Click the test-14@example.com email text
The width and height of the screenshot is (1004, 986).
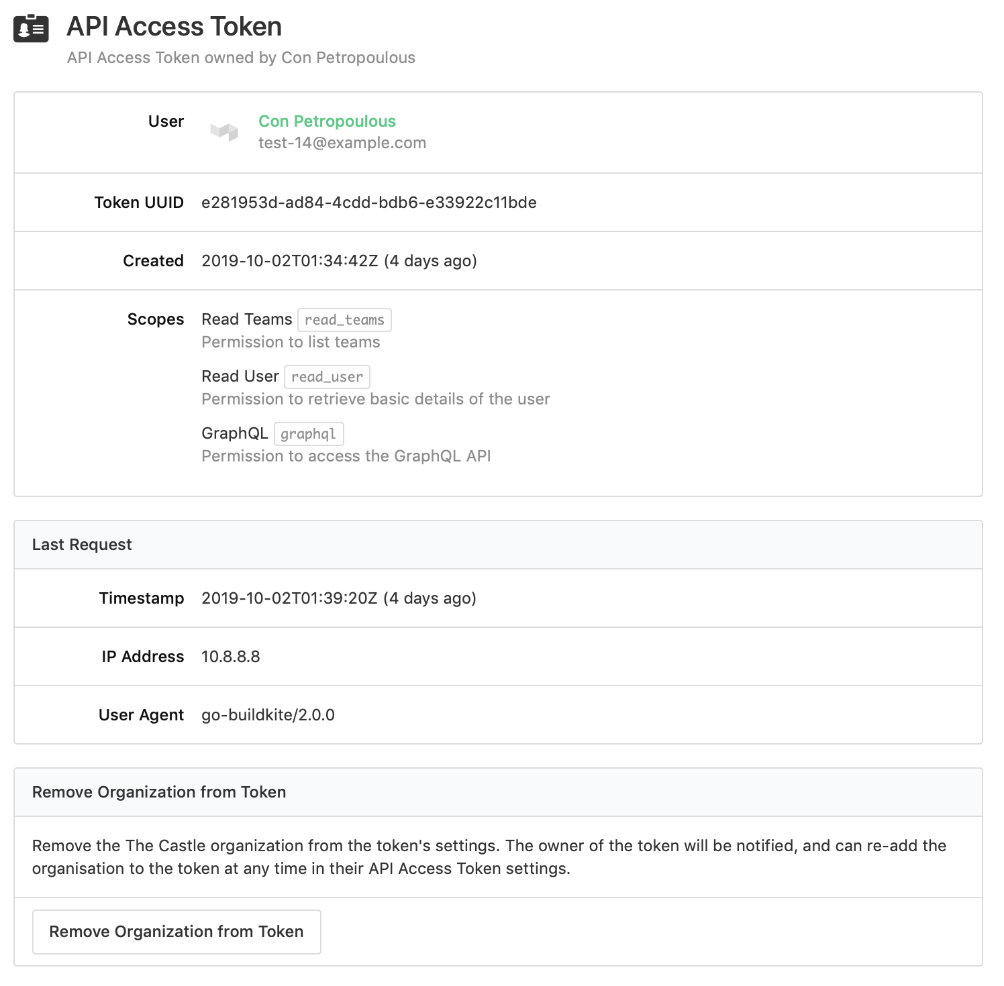342,143
